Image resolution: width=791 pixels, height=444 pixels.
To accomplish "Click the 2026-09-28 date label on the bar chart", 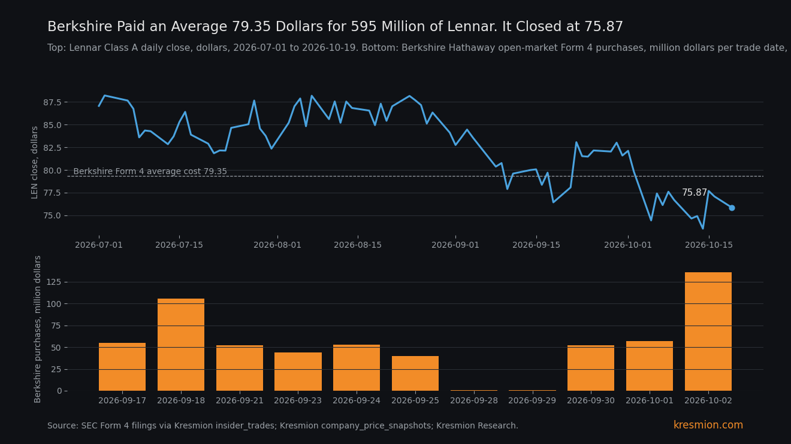I will tap(474, 400).
